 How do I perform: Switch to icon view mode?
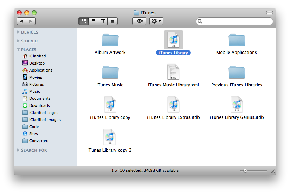click(x=83, y=21)
